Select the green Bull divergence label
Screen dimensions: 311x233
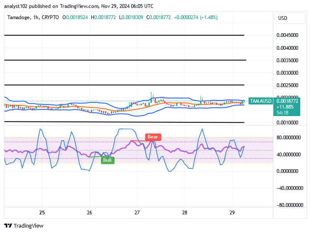108,160
